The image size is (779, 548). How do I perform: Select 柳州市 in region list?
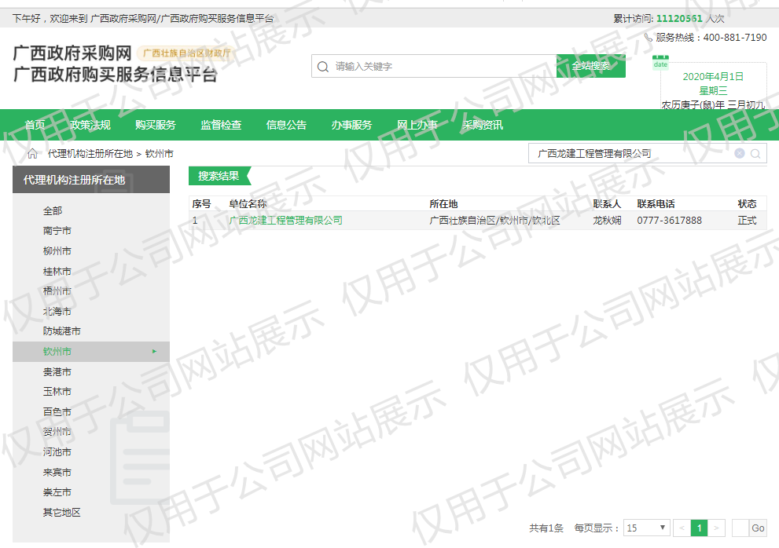point(57,251)
